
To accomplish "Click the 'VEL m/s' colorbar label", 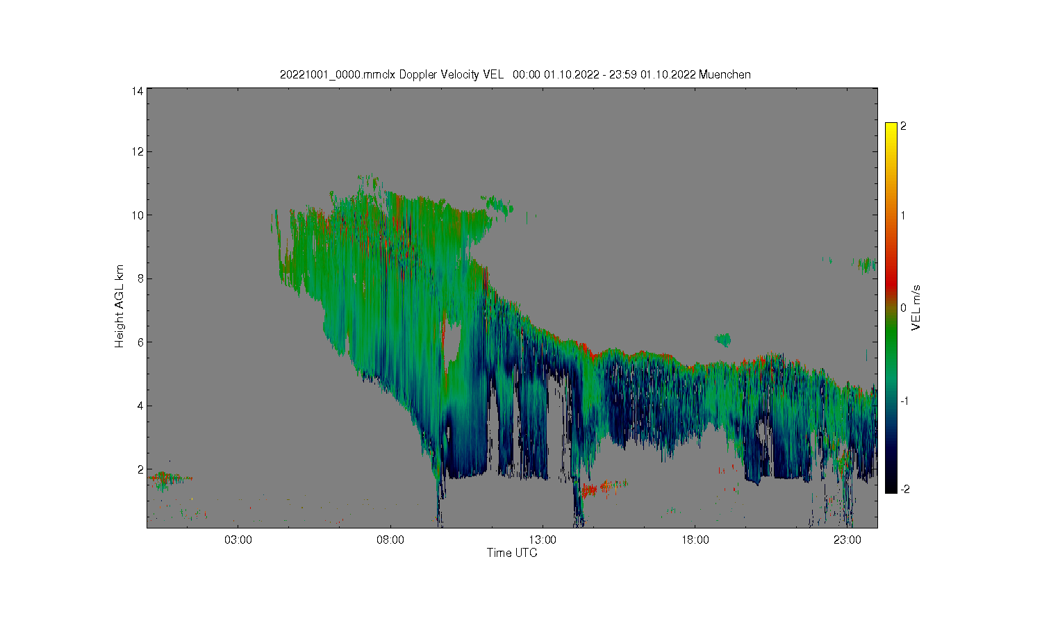I will [916, 308].
